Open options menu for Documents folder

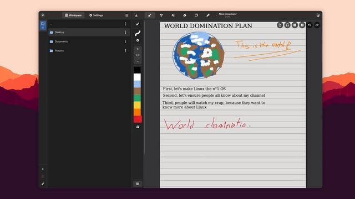125,41
